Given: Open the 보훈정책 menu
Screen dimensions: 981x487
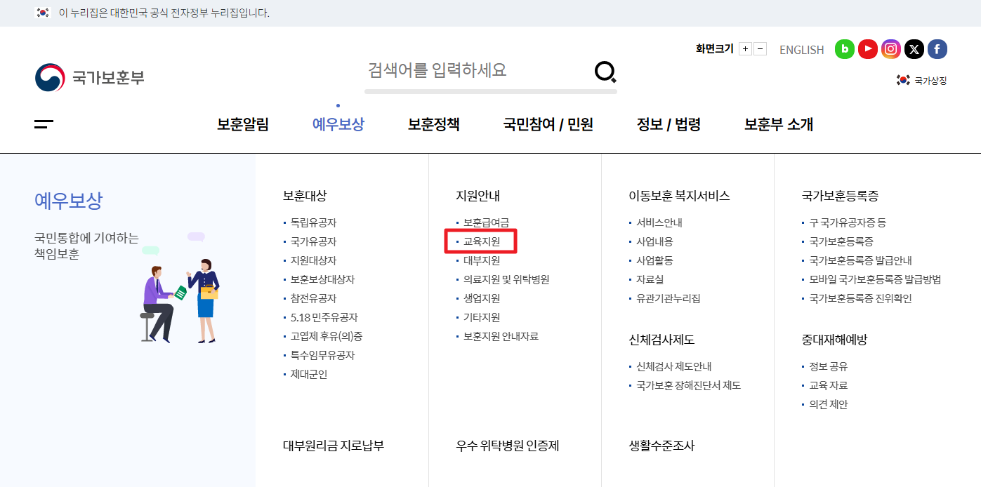Looking at the screenshot, I should point(433,124).
